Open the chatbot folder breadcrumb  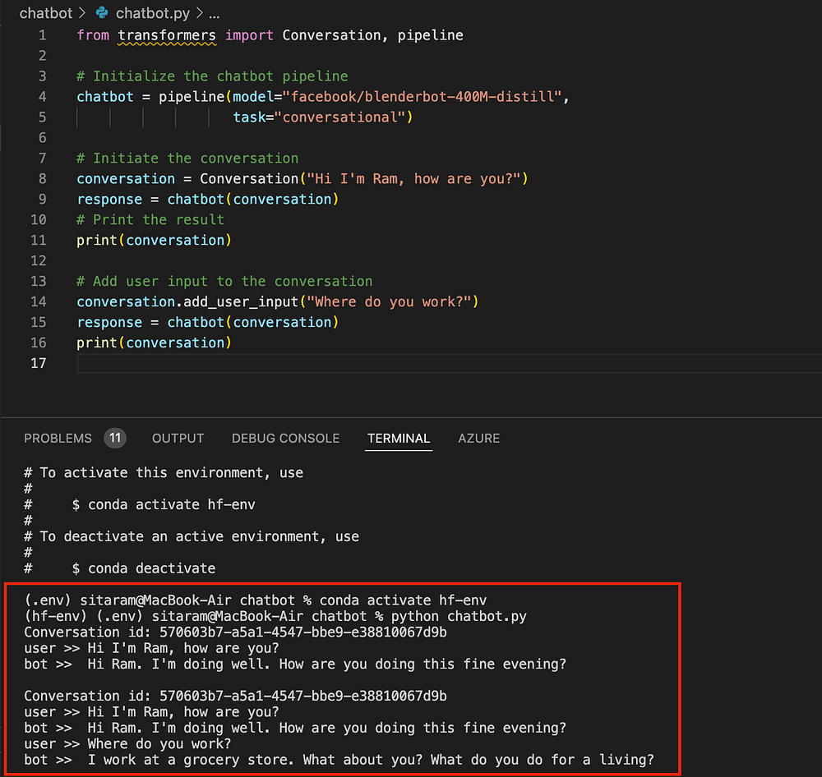45,13
